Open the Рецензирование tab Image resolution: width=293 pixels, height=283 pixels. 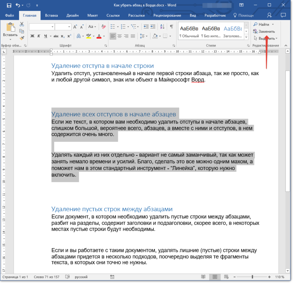[167, 15]
